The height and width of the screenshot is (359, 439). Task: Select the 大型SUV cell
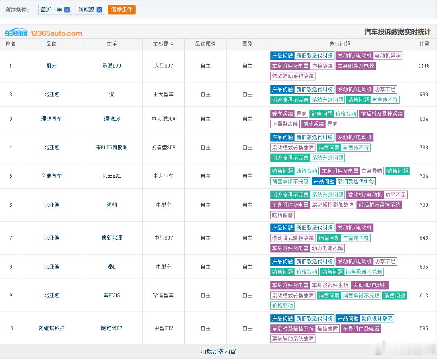click(x=163, y=66)
